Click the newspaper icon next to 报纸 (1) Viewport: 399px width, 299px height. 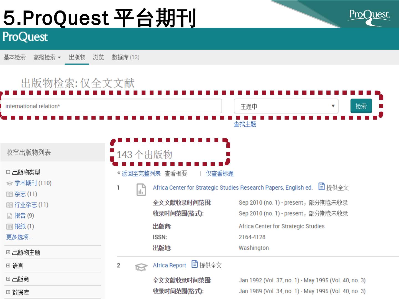(x=9, y=227)
